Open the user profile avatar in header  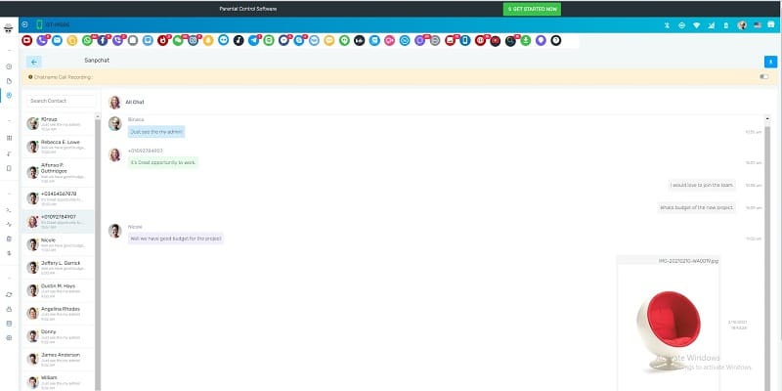point(742,25)
